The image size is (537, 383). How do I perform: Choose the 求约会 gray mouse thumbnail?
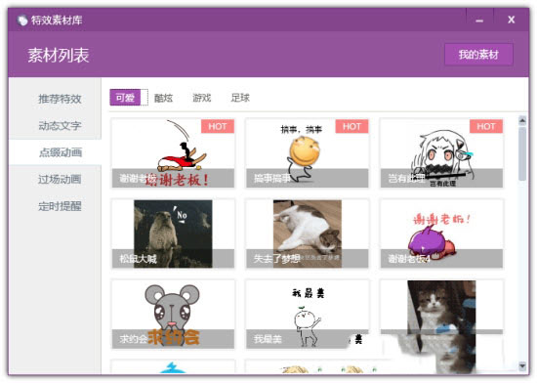tap(173, 315)
